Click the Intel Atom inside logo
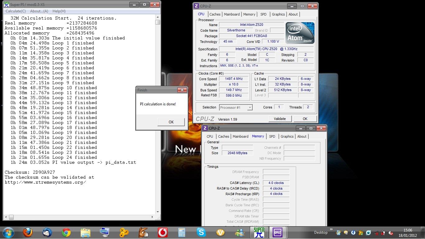Screen dimensions: 425x239 pyautogui.click(x=300, y=33)
